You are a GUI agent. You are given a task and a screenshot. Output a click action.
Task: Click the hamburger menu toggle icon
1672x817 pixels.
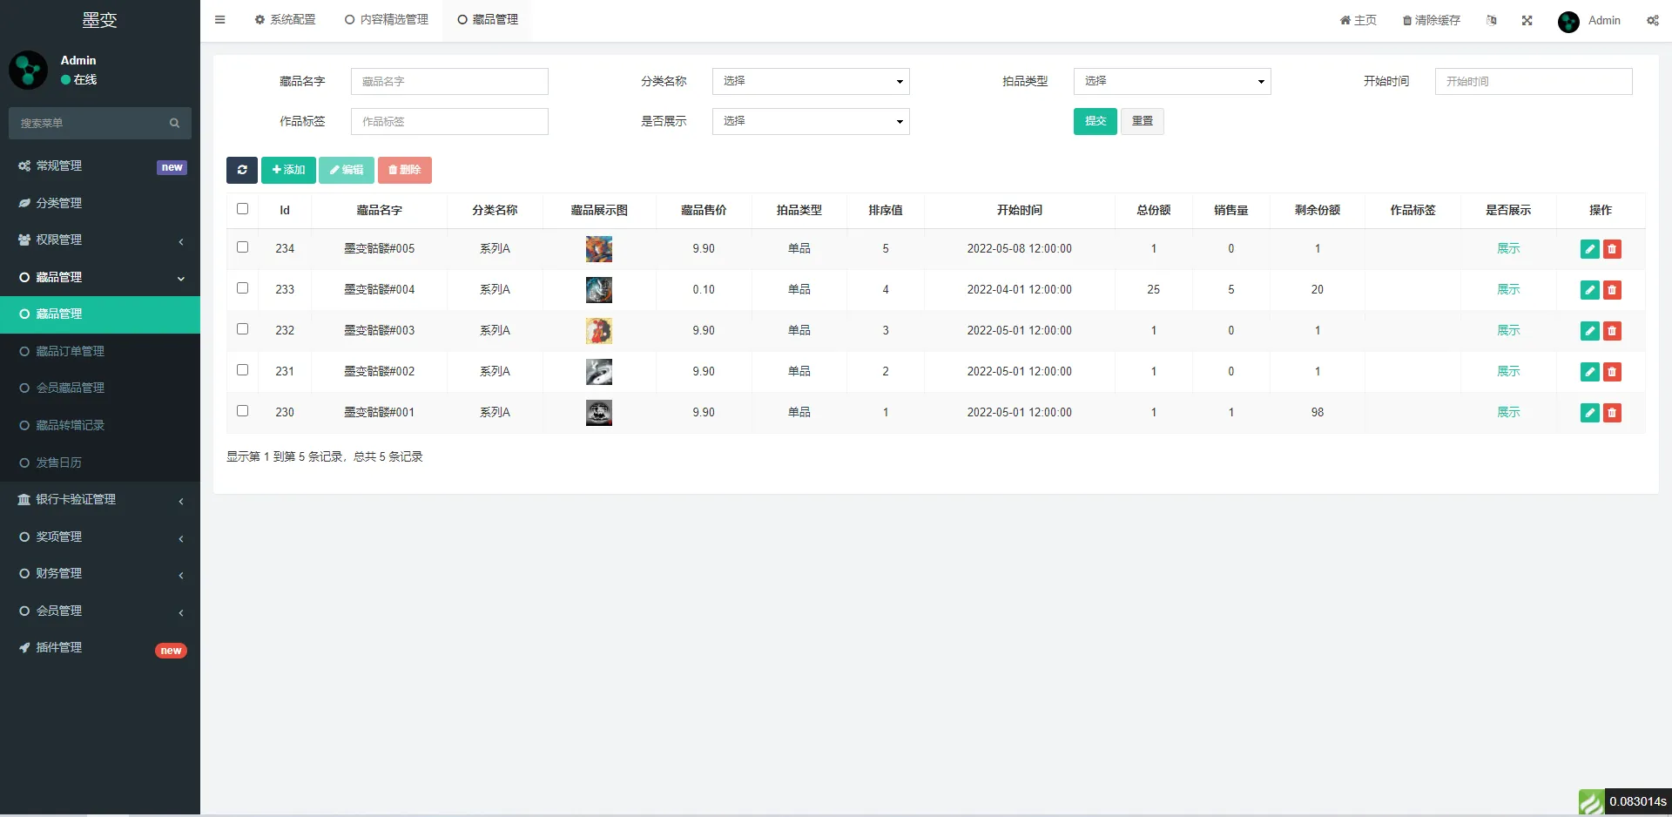[x=220, y=20]
